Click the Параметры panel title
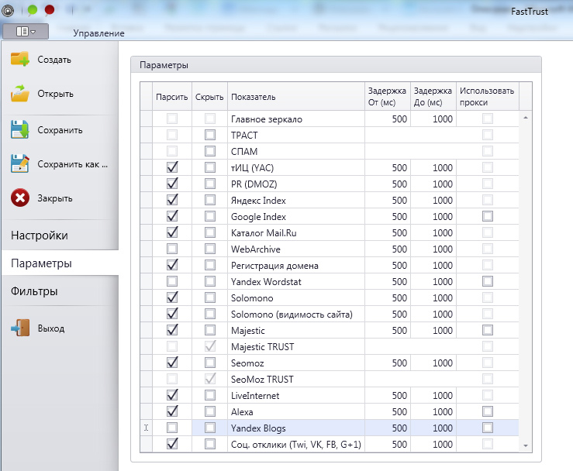The image size is (573, 471). point(164,65)
